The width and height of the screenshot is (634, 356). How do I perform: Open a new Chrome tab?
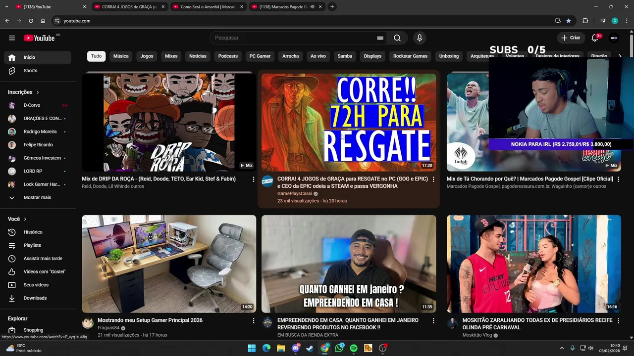(332, 7)
